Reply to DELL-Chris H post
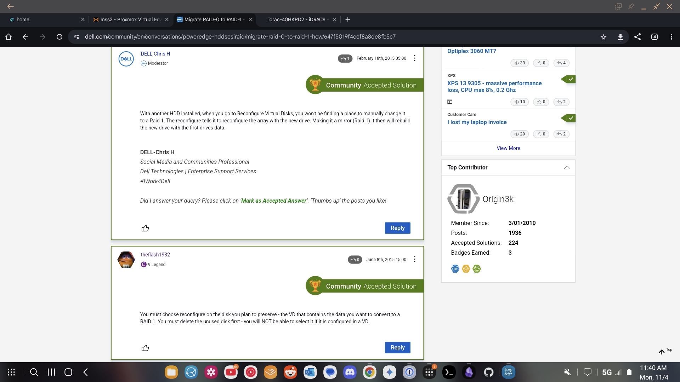The width and height of the screenshot is (680, 382). [x=398, y=228]
